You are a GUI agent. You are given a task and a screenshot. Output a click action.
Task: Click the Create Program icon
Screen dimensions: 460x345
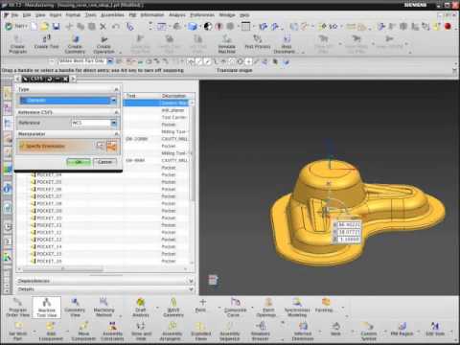click(x=18, y=44)
